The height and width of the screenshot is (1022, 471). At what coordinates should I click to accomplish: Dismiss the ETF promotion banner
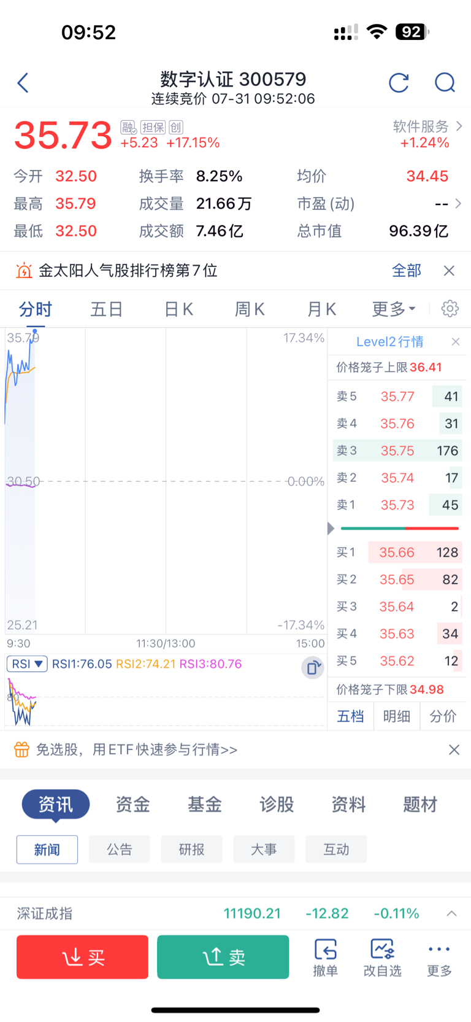pos(454,749)
